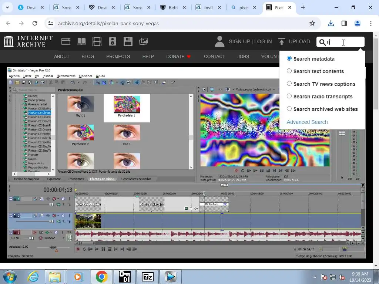
Task: Open Windows Explorer folder from taskbar
Action: coord(55,277)
